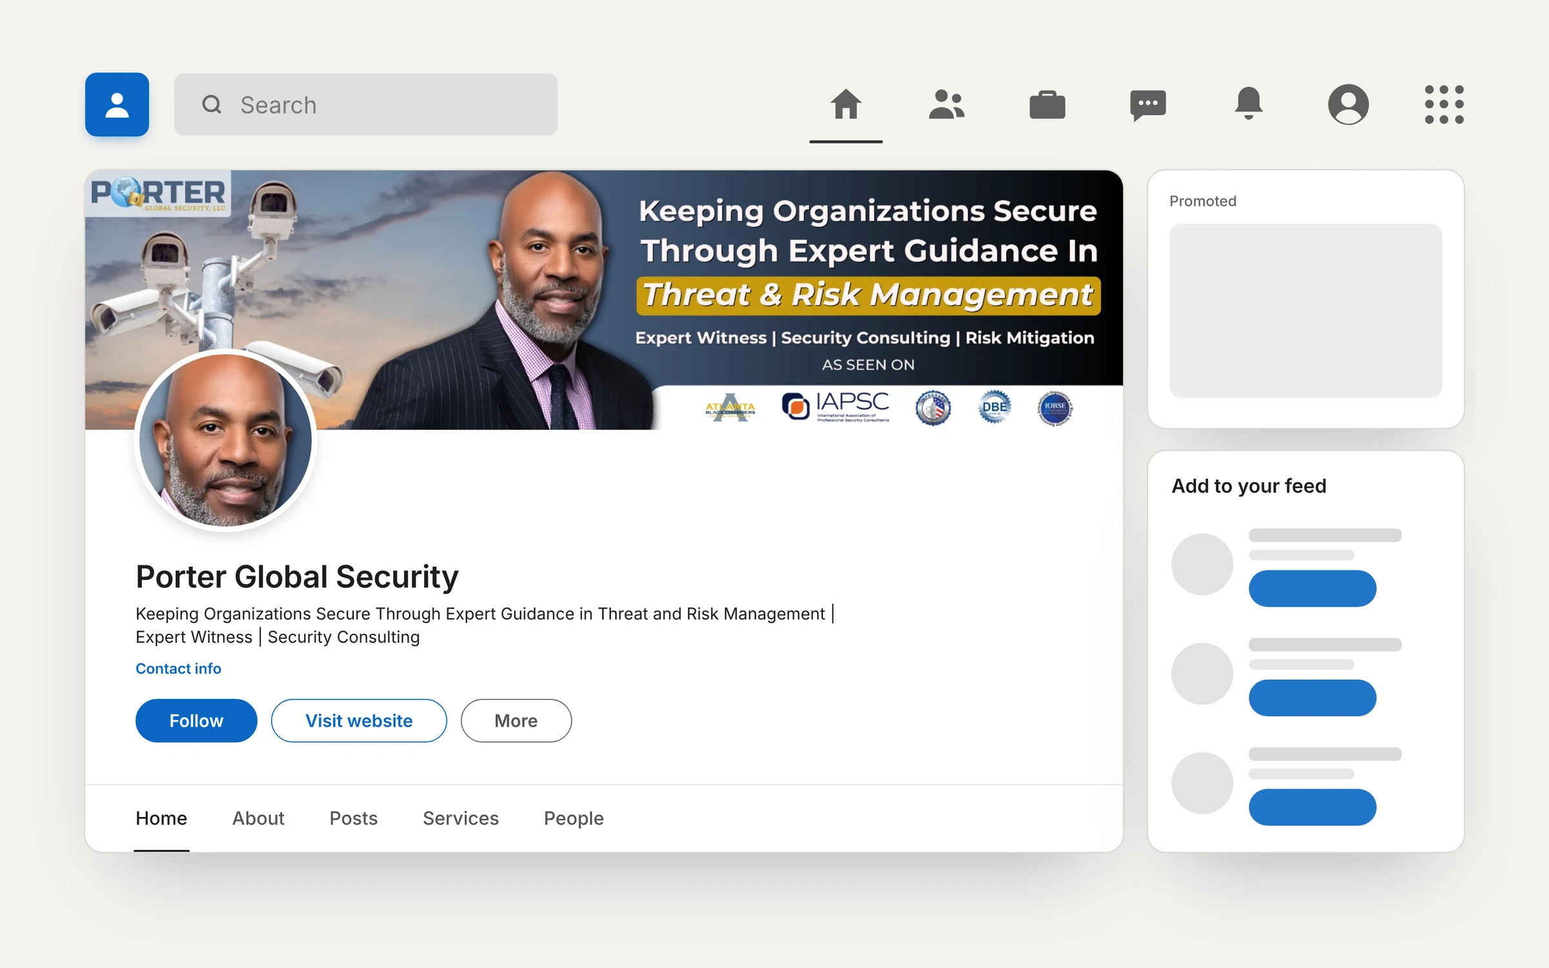1549x968 pixels.
Task: Focus the Search input field
Action: tap(366, 105)
